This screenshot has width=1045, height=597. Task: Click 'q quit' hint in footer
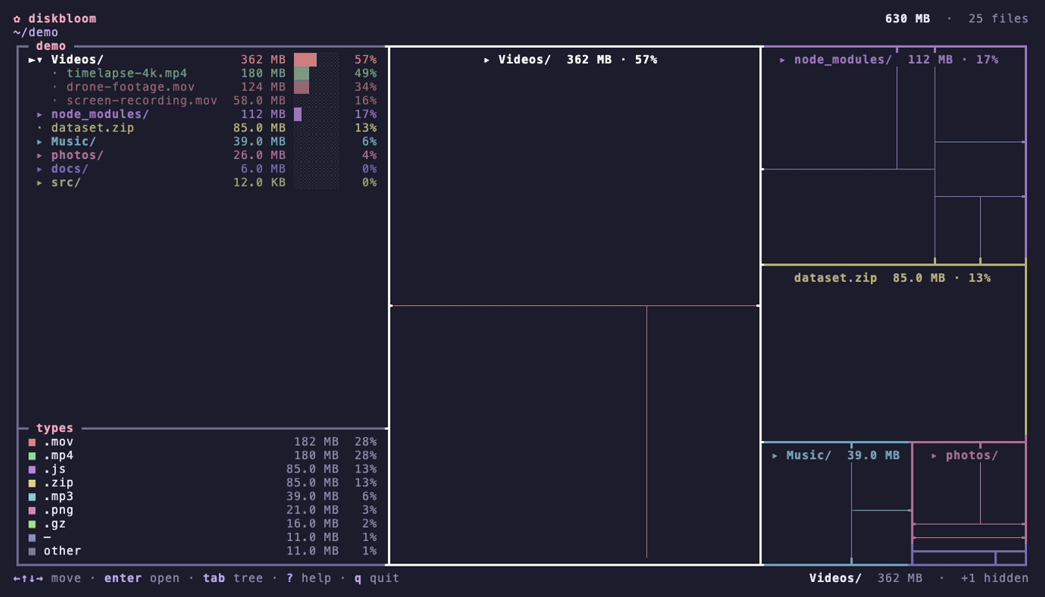(x=377, y=578)
